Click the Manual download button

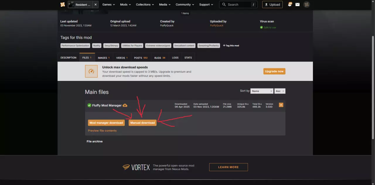pos(143,123)
